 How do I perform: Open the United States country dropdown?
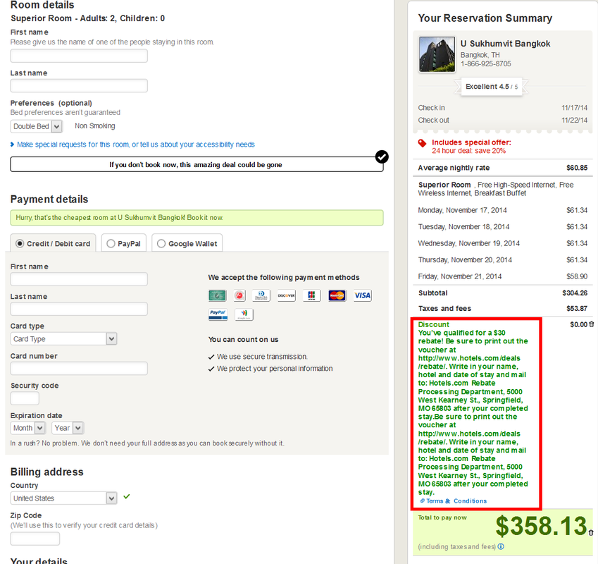pyautogui.click(x=63, y=498)
